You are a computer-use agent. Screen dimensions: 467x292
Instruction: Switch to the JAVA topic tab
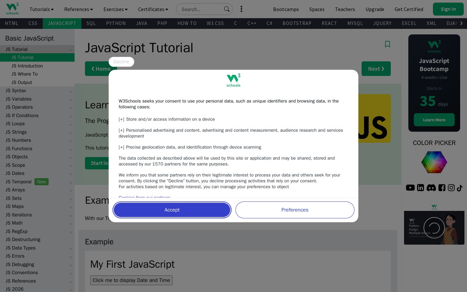point(141,23)
